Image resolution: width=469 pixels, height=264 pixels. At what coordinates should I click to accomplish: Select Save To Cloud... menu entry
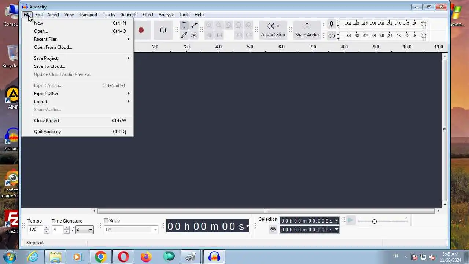(x=77, y=66)
